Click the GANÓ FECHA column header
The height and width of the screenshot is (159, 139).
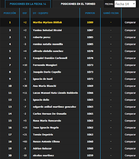[x=111, y=13]
